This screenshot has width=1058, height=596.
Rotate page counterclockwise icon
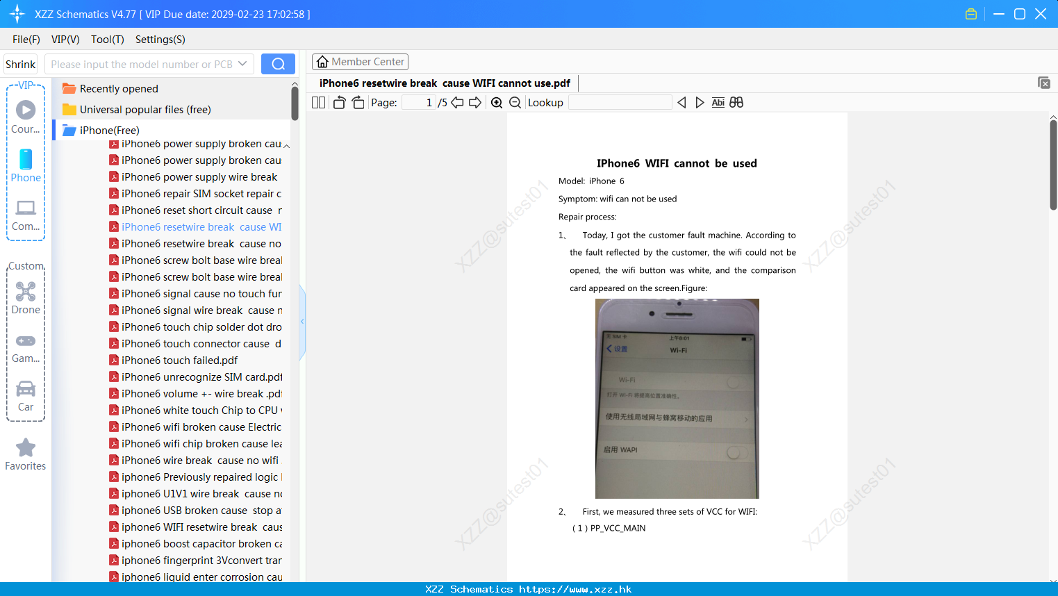point(339,103)
